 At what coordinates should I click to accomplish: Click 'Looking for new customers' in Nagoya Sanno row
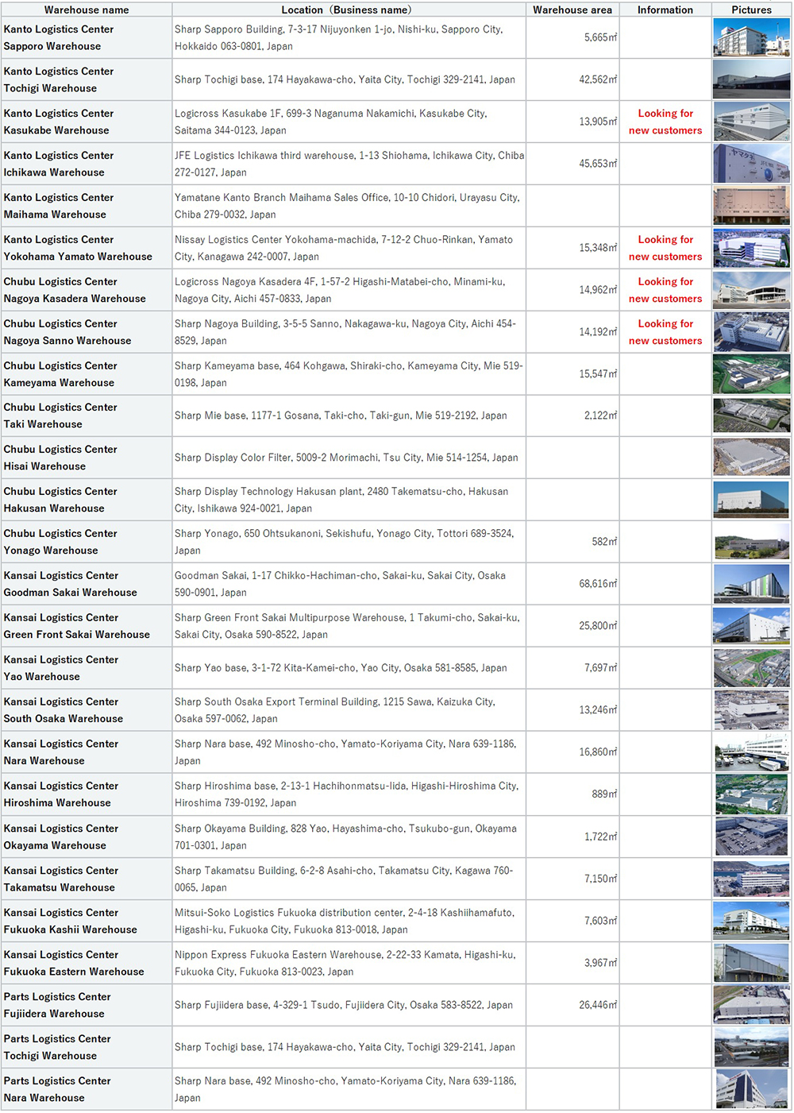point(665,332)
